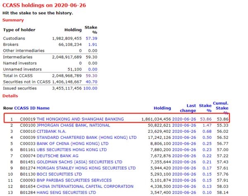The height and width of the screenshot is (196, 248).
Task: Open Citibank N.A. holder link
Action: 51,131
